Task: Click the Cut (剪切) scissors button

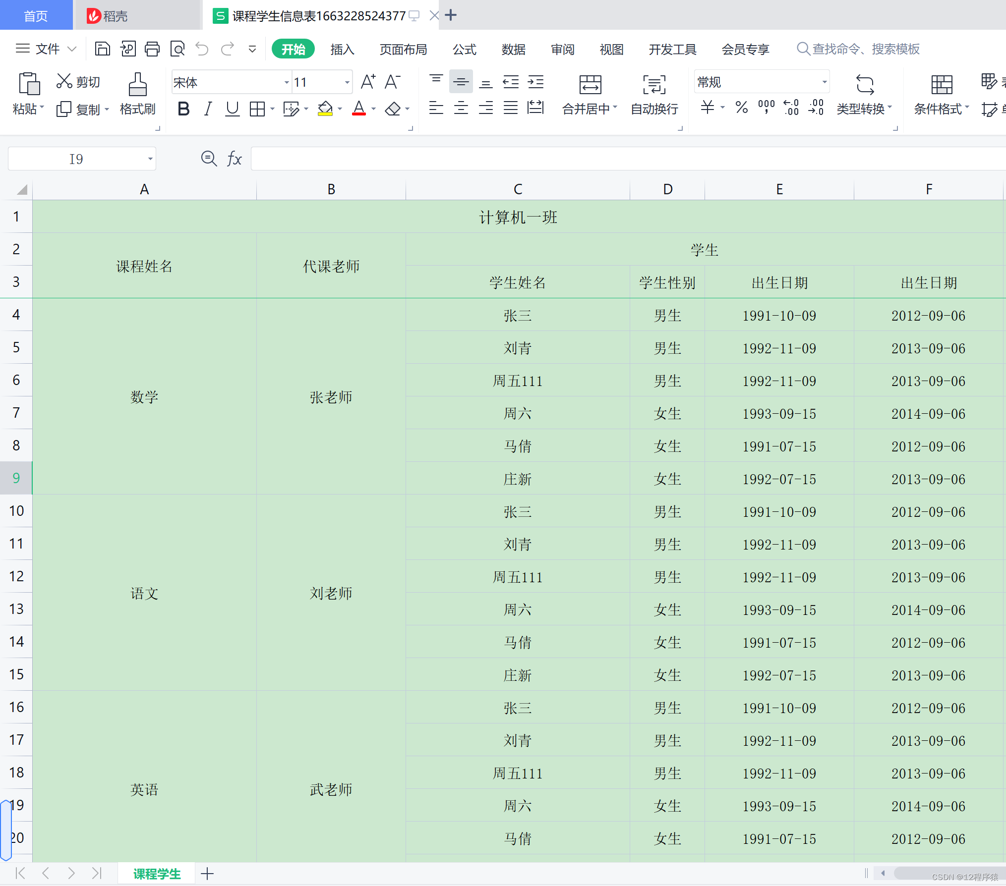Action: point(78,81)
